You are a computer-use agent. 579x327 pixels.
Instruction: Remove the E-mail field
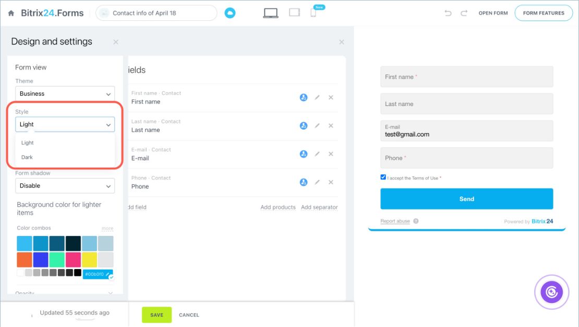tap(331, 154)
